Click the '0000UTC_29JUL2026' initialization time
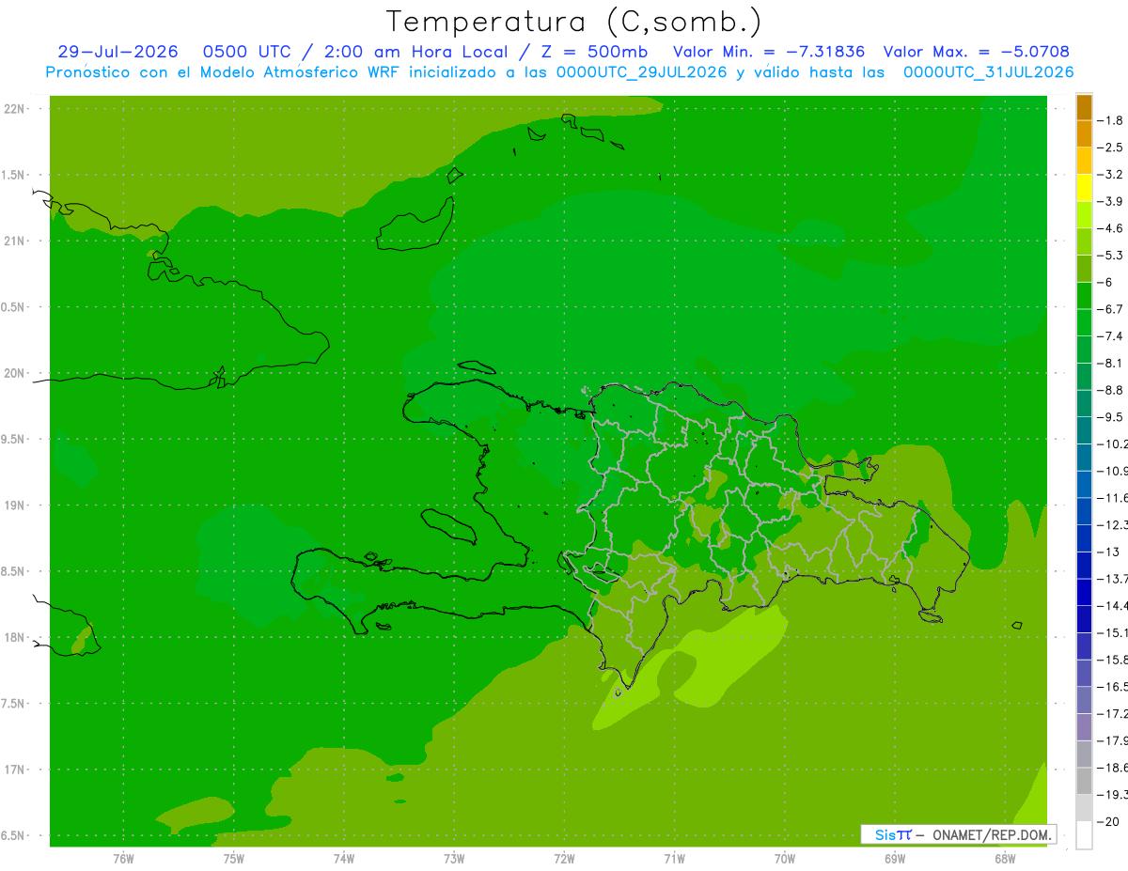This screenshot has width=1128, height=871. coord(643,71)
